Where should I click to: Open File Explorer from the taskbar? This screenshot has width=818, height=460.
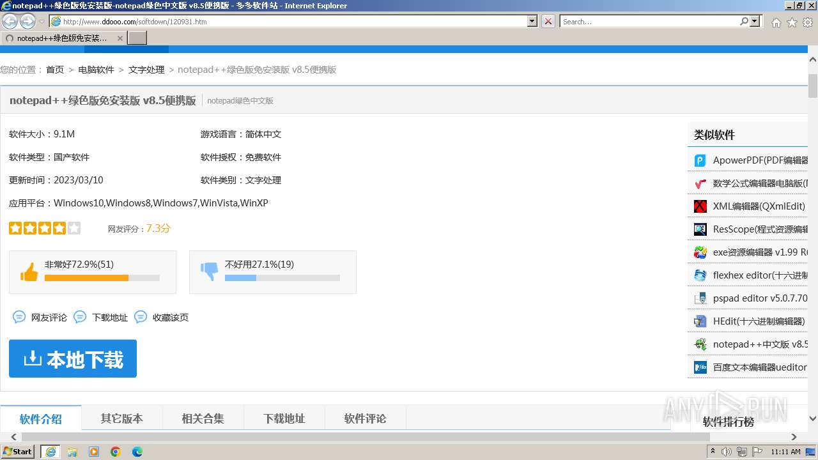pos(72,452)
